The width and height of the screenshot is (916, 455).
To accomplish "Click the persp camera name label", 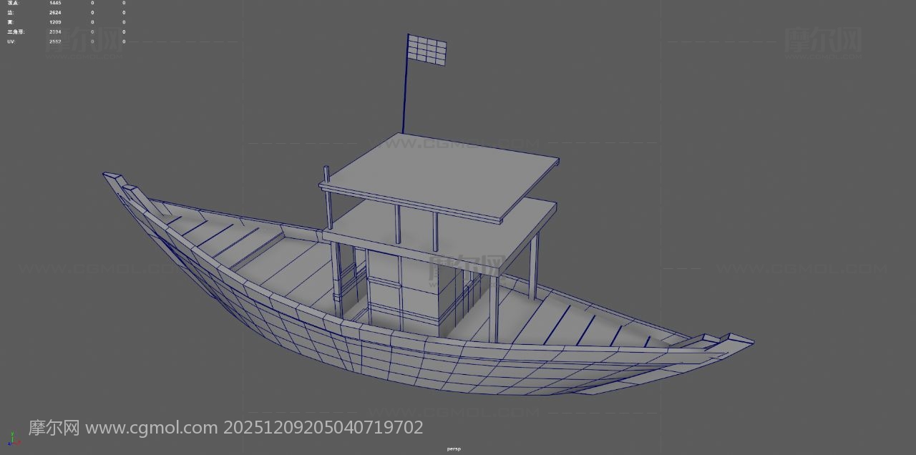I will click(454, 449).
